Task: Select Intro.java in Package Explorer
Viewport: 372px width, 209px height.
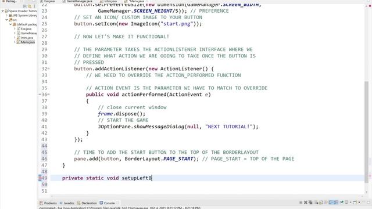Action: (27, 38)
